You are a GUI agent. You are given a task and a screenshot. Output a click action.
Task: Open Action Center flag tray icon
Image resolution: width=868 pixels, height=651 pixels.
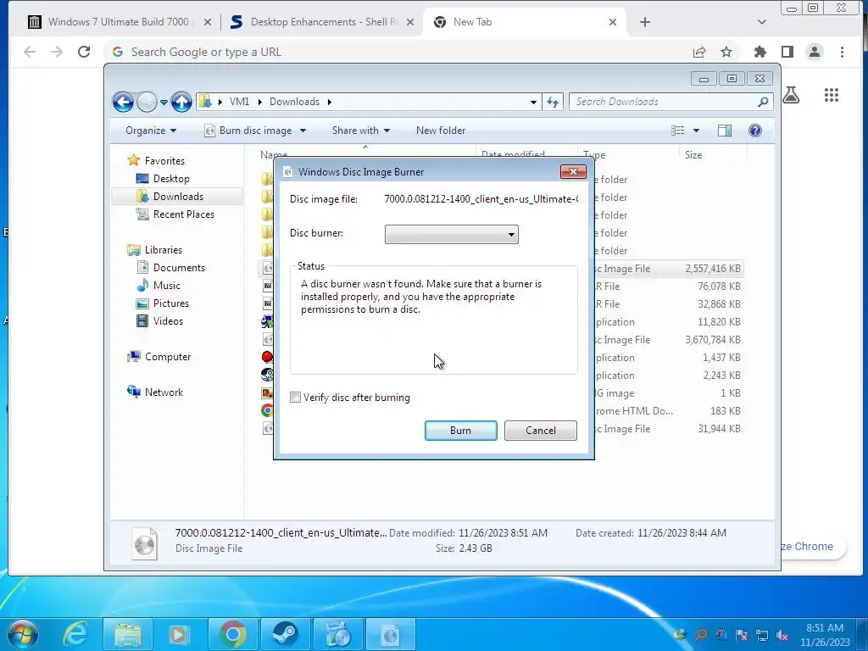pyautogui.click(x=742, y=635)
